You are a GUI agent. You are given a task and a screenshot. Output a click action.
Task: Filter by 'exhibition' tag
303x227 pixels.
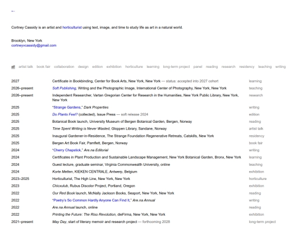pyautogui.click(x=114, y=67)
